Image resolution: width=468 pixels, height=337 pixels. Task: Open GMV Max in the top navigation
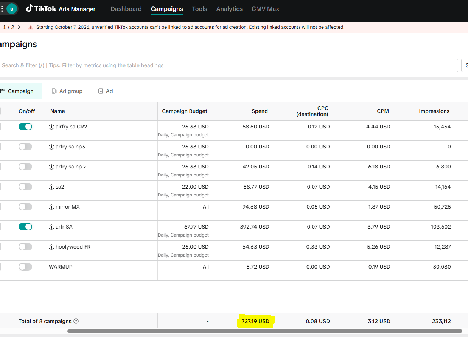pos(265,9)
